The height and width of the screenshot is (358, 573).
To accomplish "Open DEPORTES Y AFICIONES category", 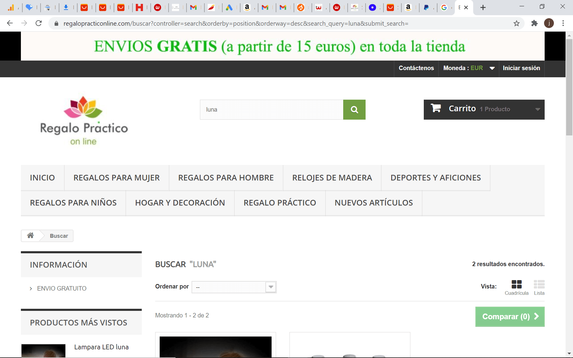I will coord(436,178).
